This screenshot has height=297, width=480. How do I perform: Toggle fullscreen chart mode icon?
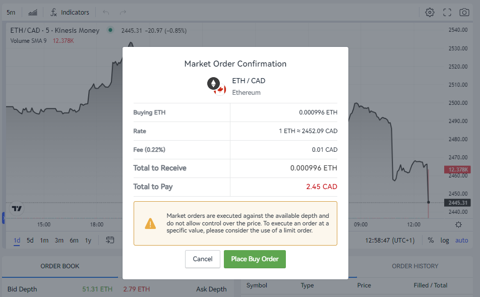447,12
